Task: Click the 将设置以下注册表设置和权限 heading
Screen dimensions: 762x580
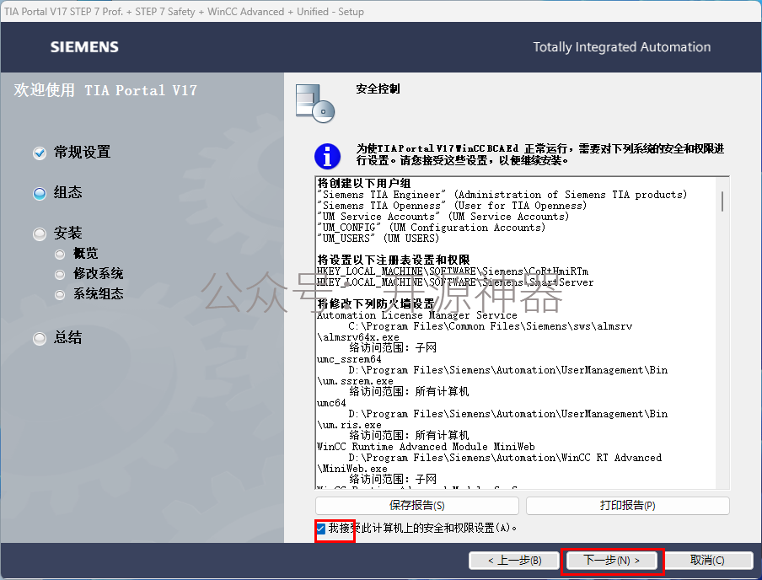Action: tap(394, 260)
